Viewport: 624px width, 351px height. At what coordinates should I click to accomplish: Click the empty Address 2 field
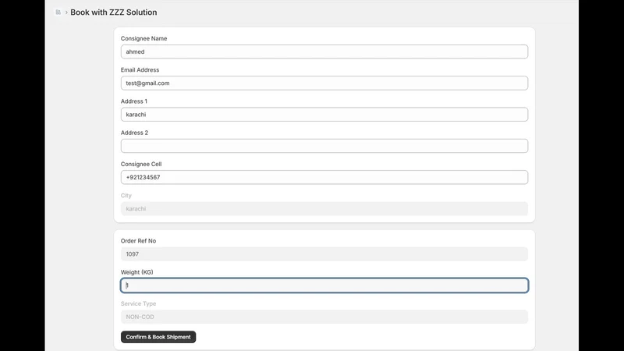[324, 146]
